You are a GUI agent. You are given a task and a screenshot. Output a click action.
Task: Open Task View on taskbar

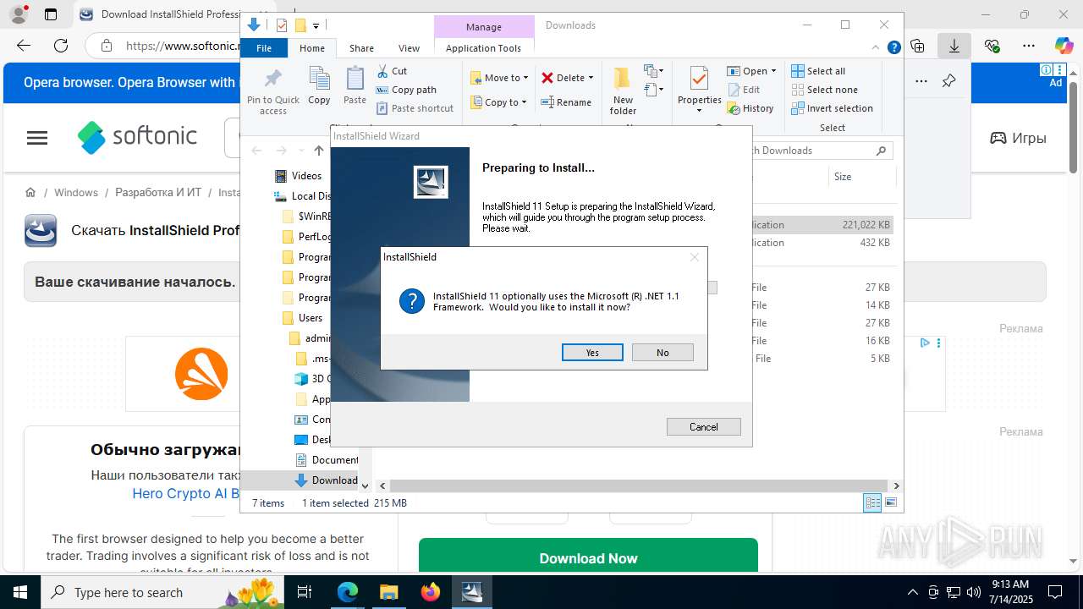click(x=305, y=592)
